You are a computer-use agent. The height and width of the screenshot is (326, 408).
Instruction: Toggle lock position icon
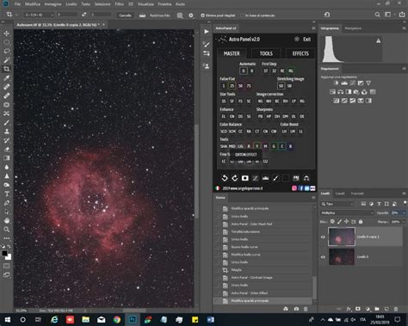pyautogui.click(x=347, y=222)
